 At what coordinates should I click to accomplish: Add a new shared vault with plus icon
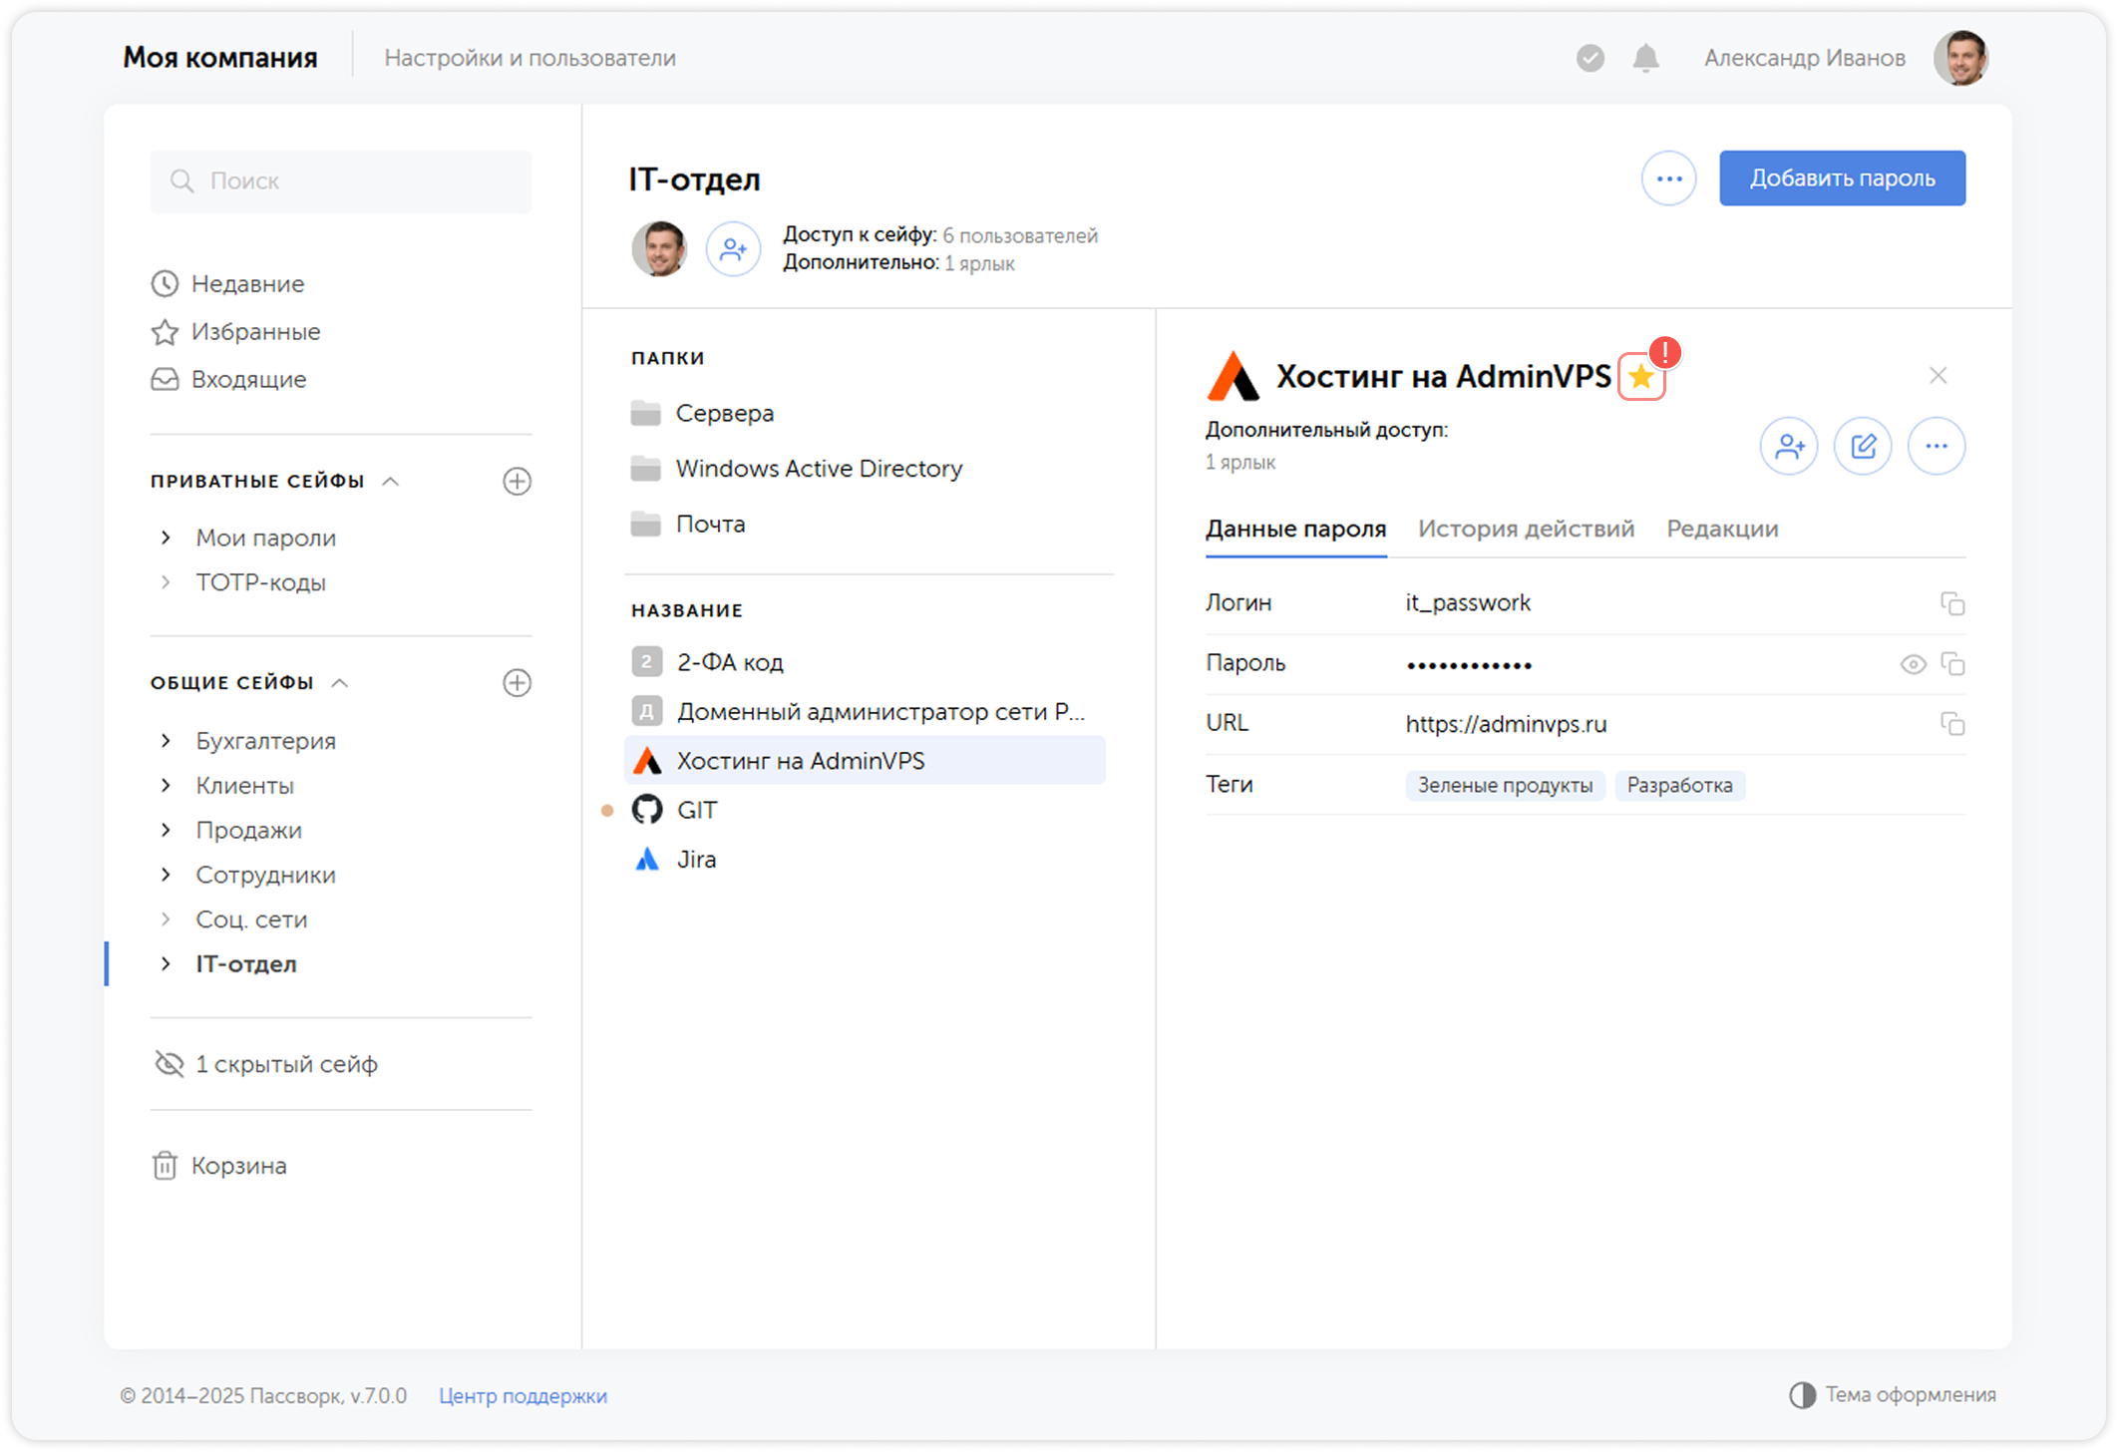click(x=517, y=683)
